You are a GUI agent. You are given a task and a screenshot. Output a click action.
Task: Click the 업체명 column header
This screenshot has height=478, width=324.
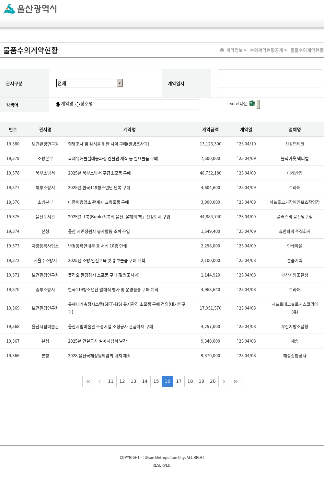295,130
